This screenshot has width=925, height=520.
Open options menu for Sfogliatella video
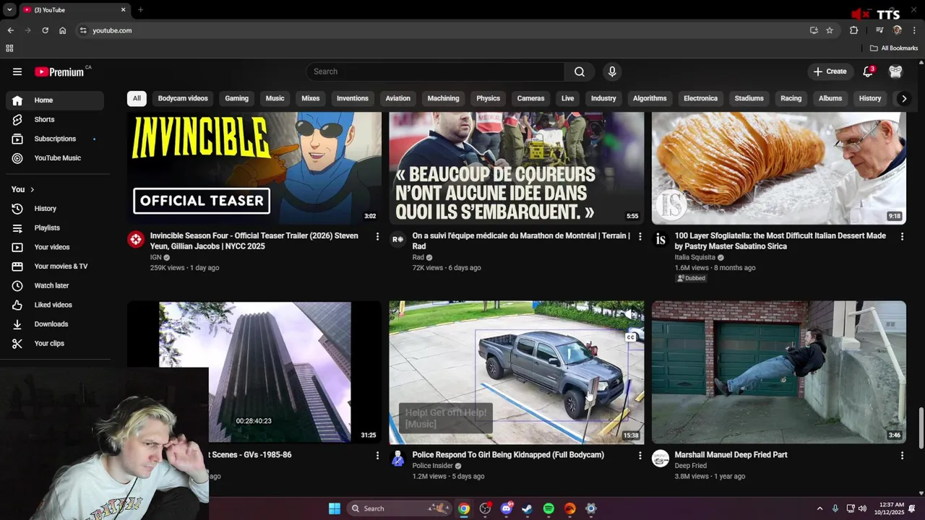tap(902, 236)
